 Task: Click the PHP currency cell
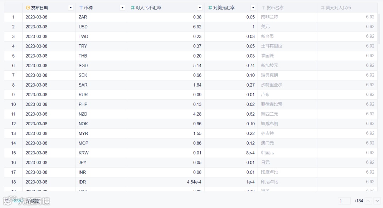(101, 104)
